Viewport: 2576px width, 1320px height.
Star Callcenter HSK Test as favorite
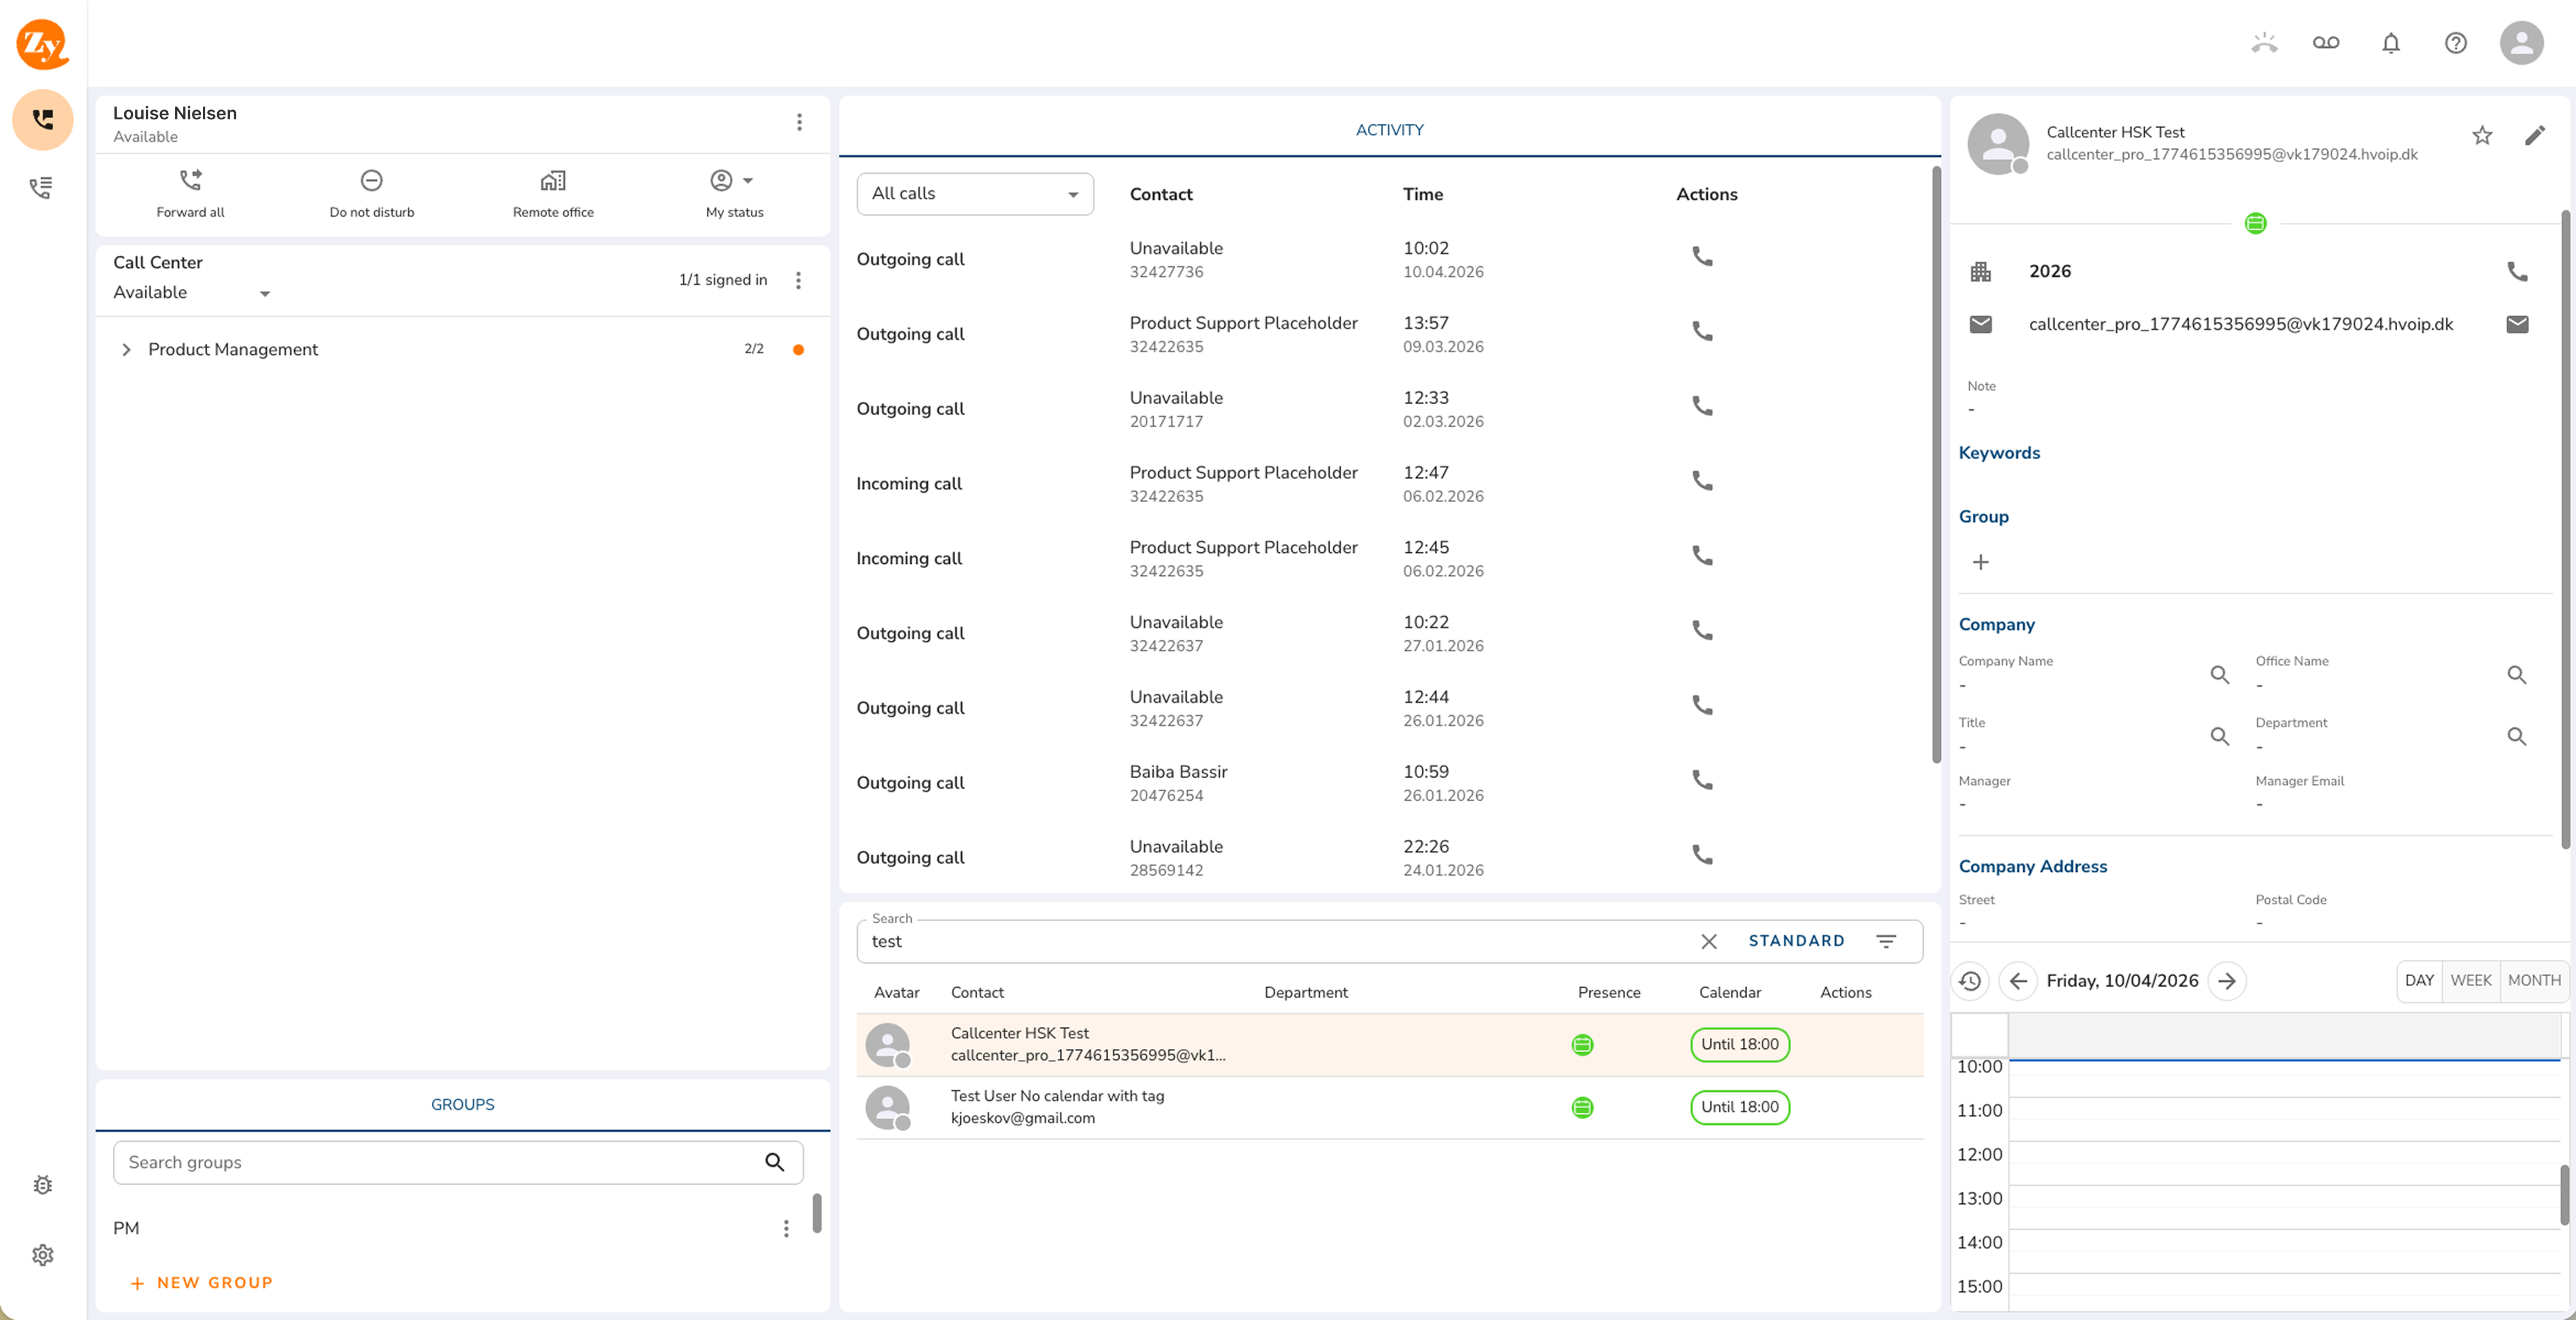(2481, 135)
